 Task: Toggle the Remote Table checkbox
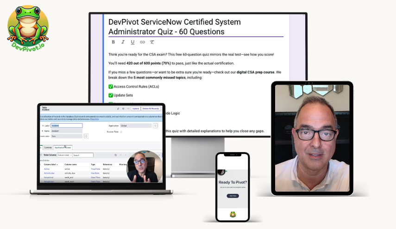coord(121,132)
